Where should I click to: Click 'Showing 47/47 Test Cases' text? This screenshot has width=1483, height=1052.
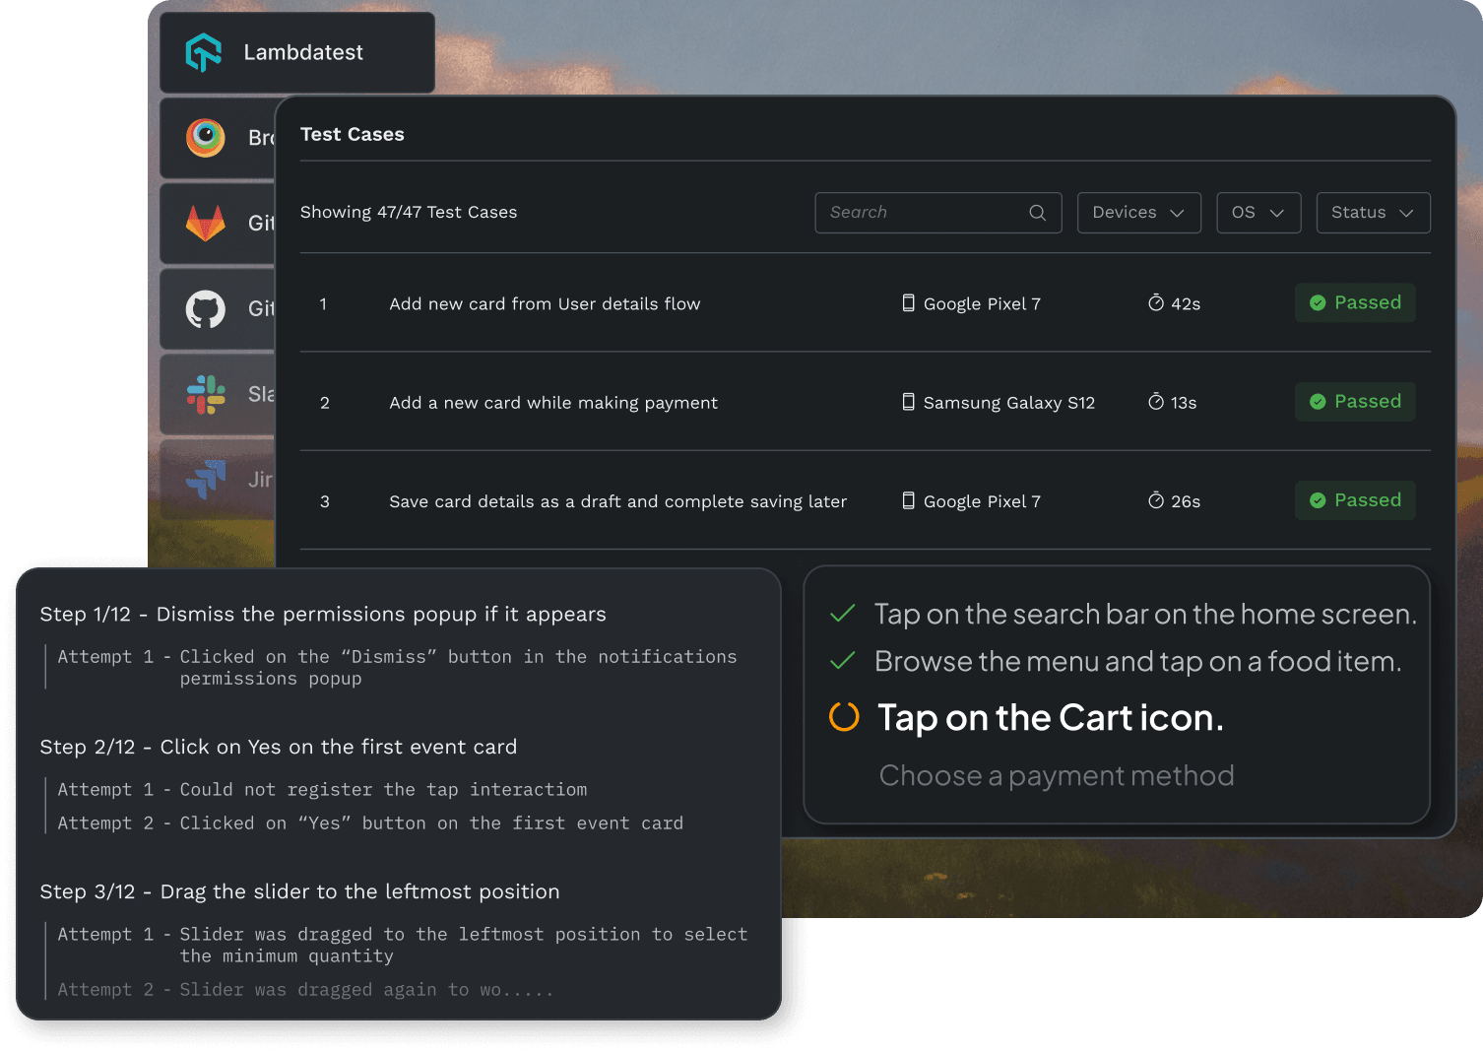(409, 212)
